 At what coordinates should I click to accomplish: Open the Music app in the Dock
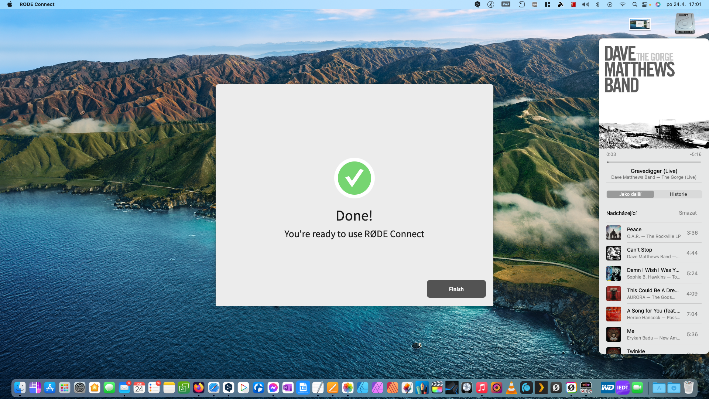482,388
